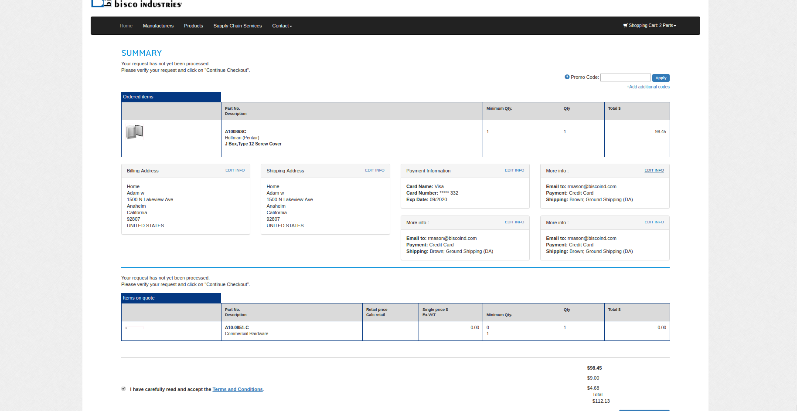
Task: Open the J Box product thumbnail
Action: (134, 132)
